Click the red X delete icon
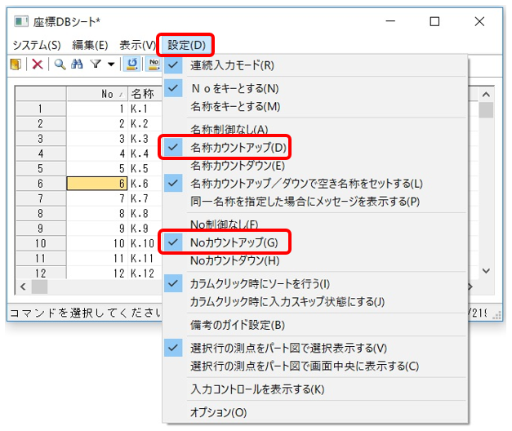The height and width of the screenshot is (431, 512). pos(38,64)
